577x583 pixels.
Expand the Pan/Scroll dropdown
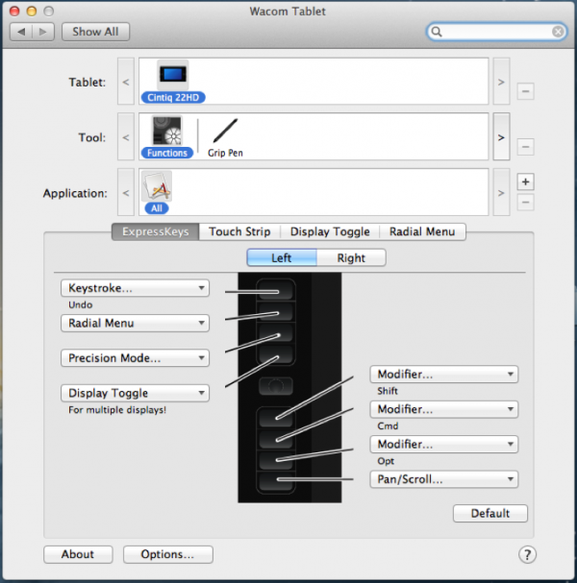443,479
